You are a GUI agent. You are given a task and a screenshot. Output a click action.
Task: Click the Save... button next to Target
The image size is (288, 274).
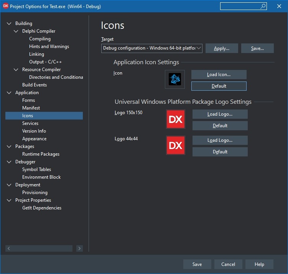coord(257,48)
